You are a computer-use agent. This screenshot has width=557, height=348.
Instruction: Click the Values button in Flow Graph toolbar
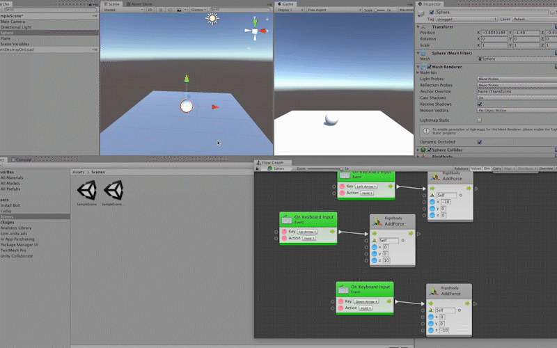476,168
